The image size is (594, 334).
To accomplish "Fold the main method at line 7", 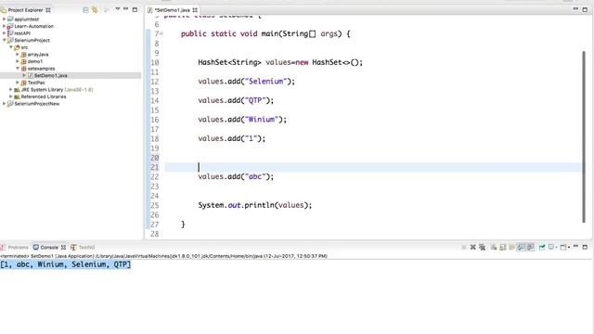I will click(x=161, y=33).
